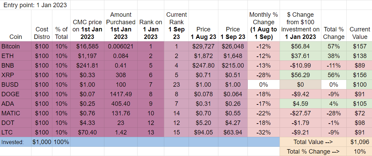This screenshot has width=372, height=156.
Task: Click the -22% MATIC monthly change
Action: pyautogui.click(x=264, y=113)
